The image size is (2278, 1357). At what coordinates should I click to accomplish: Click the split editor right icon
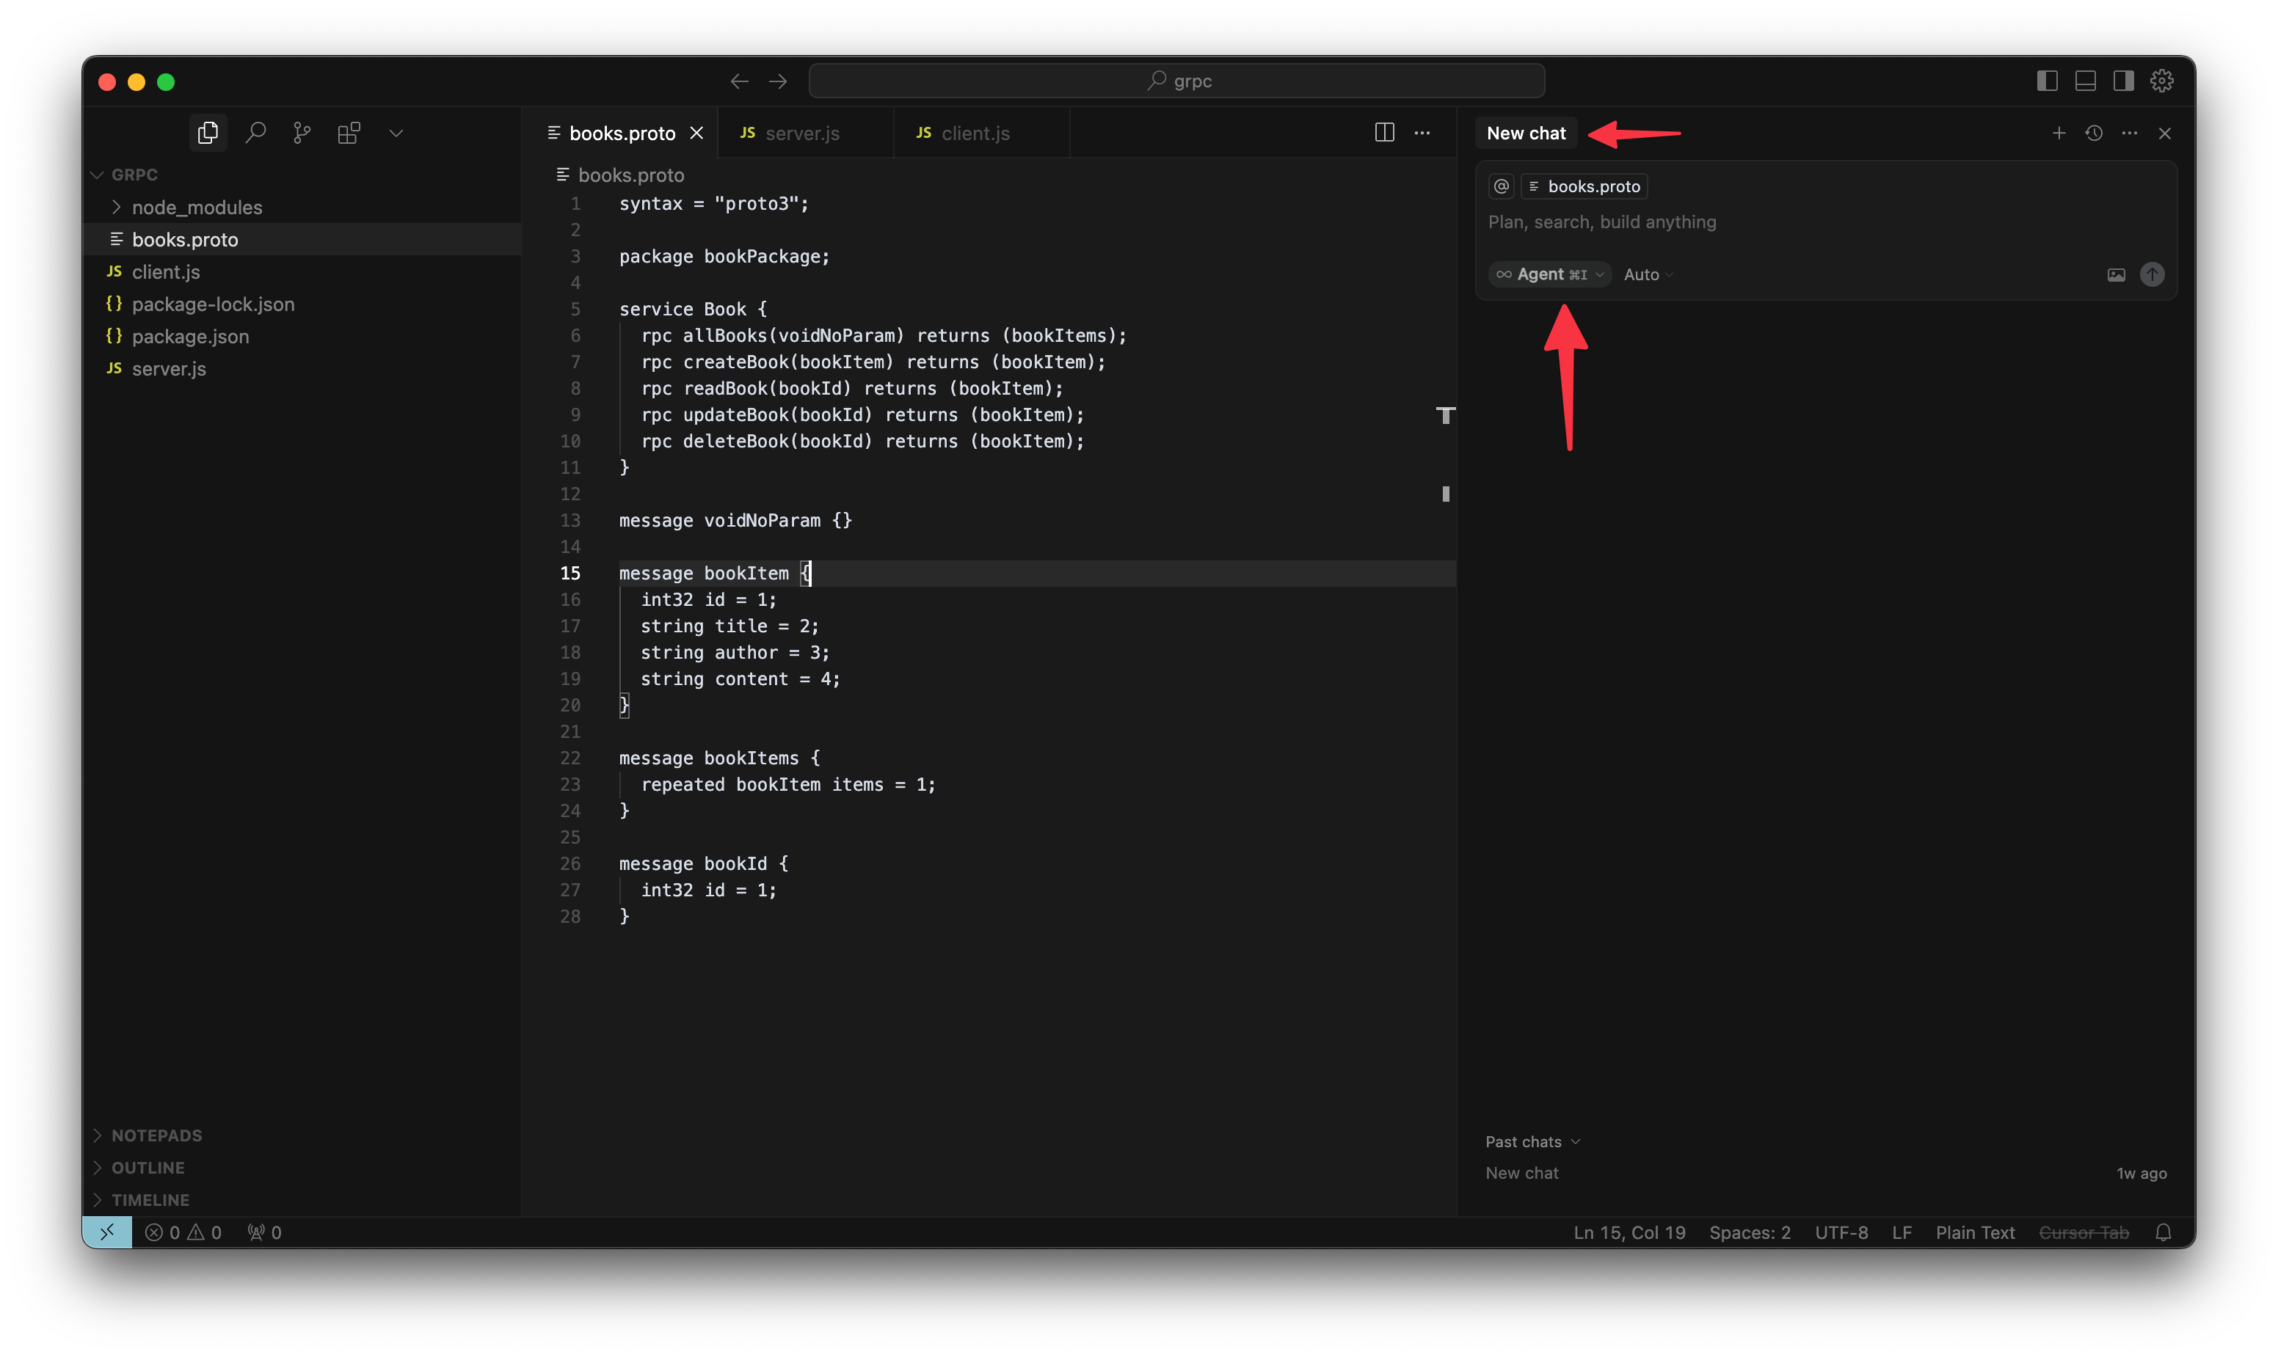tap(1384, 133)
